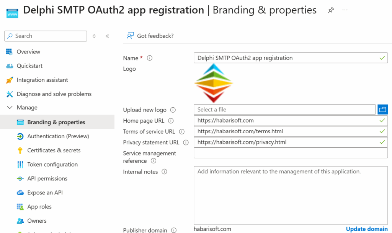Collapse the Manage section chevron
The height and width of the screenshot is (233, 392).
pyautogui.click(x=10, y=107)
